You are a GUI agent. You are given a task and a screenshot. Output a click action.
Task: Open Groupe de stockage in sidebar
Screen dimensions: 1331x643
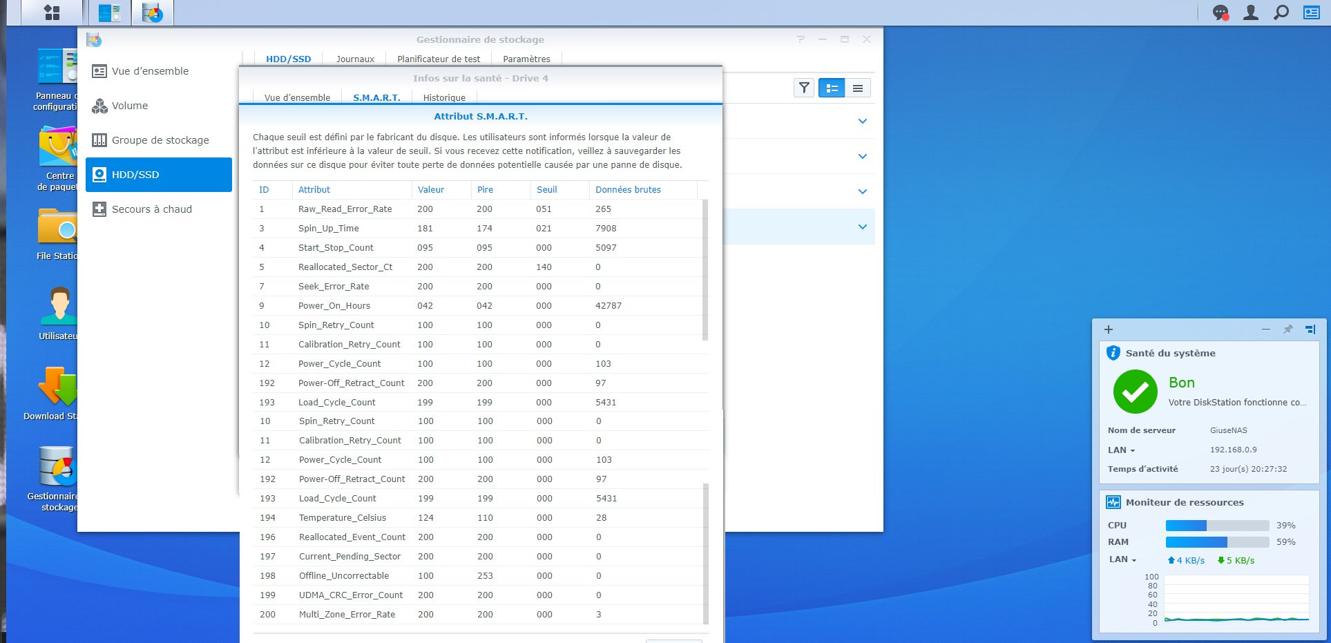coord(159,140)
